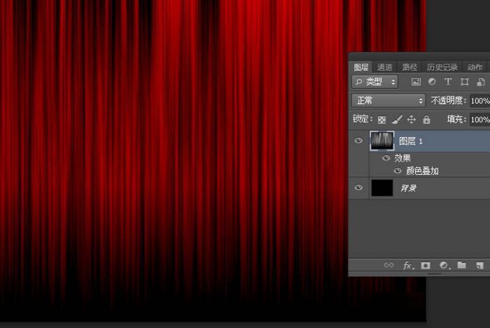Viewport: 490px width, 328px height.
Task: Toggle visibility of 颜色叠加 effect
Action: (398, 171)
